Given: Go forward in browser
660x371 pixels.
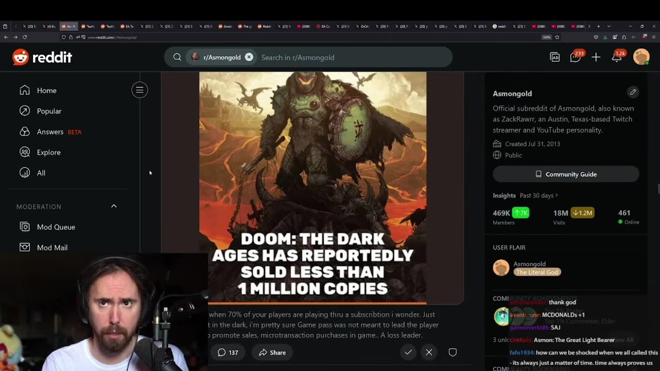Looking at the screenshot, I should point(15,37).
